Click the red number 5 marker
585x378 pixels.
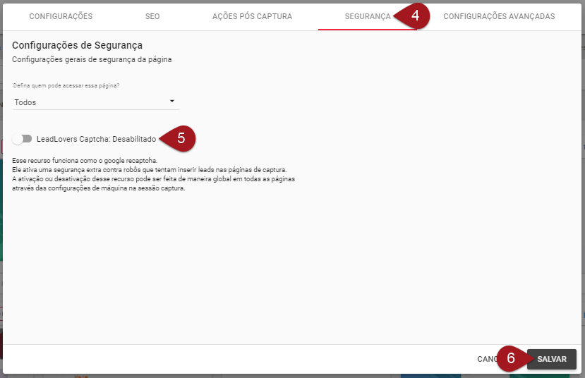tap(181, 138)
